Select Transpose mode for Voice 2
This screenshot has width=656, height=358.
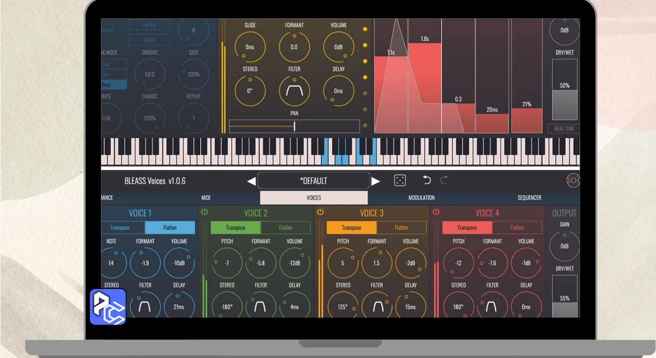coord(236,228)
